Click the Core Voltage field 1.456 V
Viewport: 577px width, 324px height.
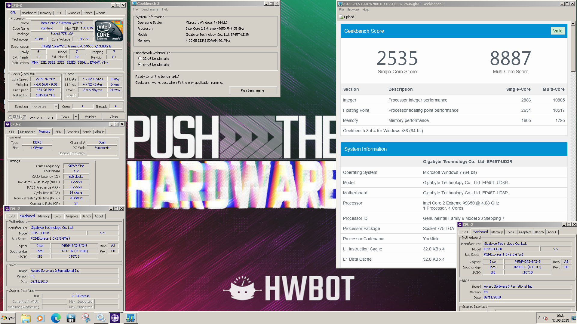(x=82, y=39)
